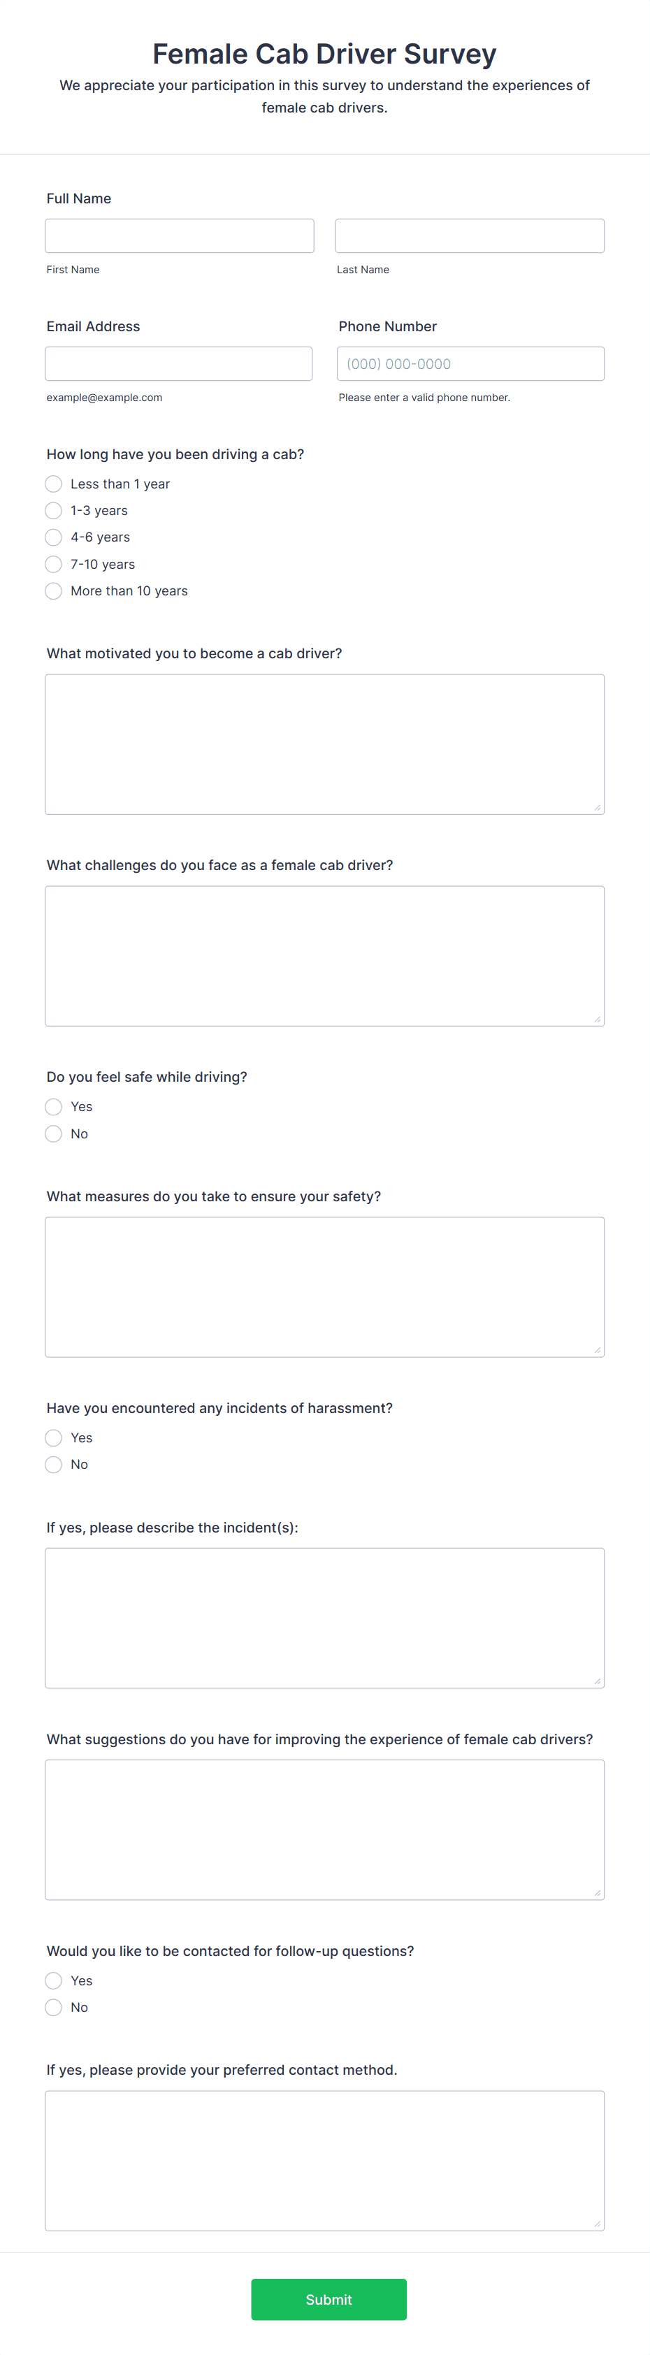Select No for feeling safe while driving

pos(53,1133)
